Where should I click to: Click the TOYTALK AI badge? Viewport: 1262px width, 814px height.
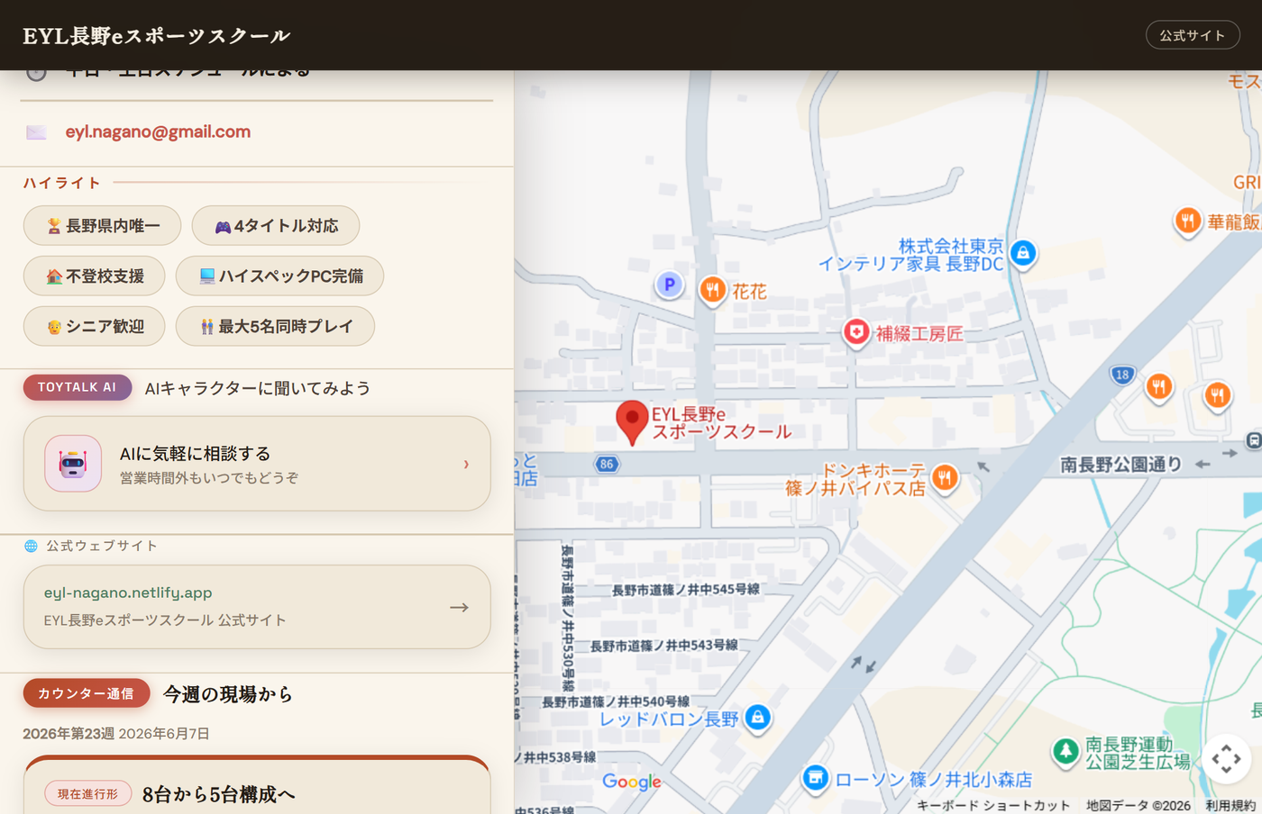[x=78, y=387]
